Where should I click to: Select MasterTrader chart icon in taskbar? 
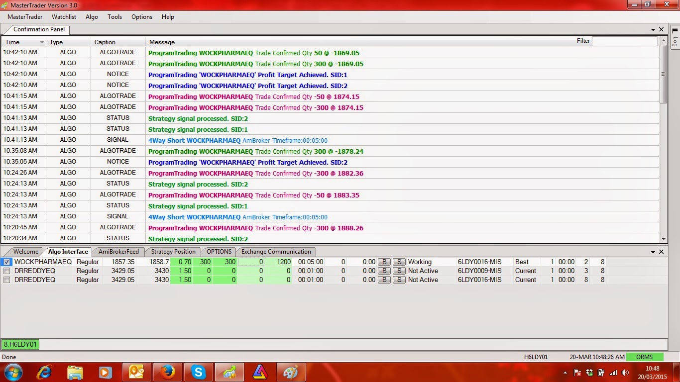(229, 372)
